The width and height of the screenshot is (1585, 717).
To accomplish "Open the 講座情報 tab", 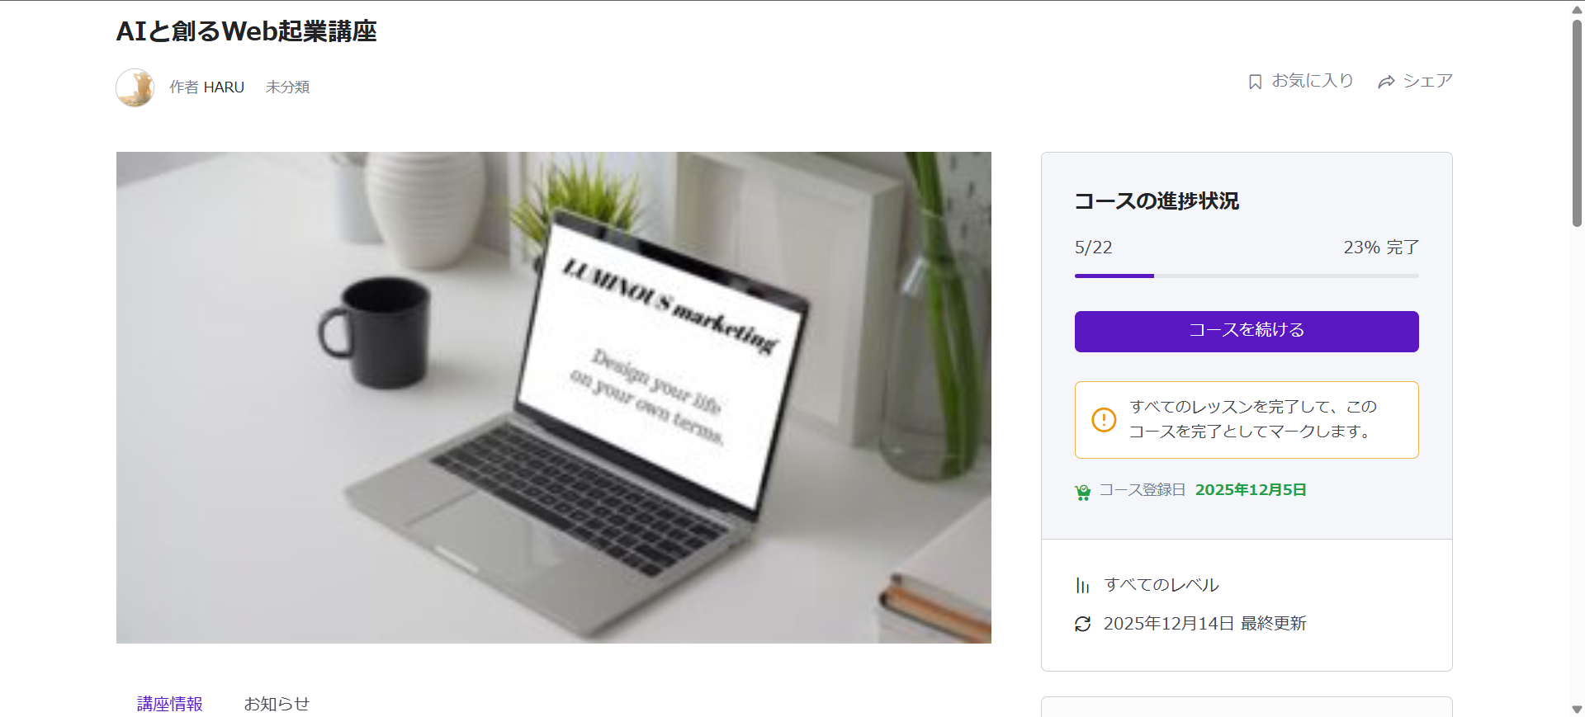I will click(x=170, y=704).
